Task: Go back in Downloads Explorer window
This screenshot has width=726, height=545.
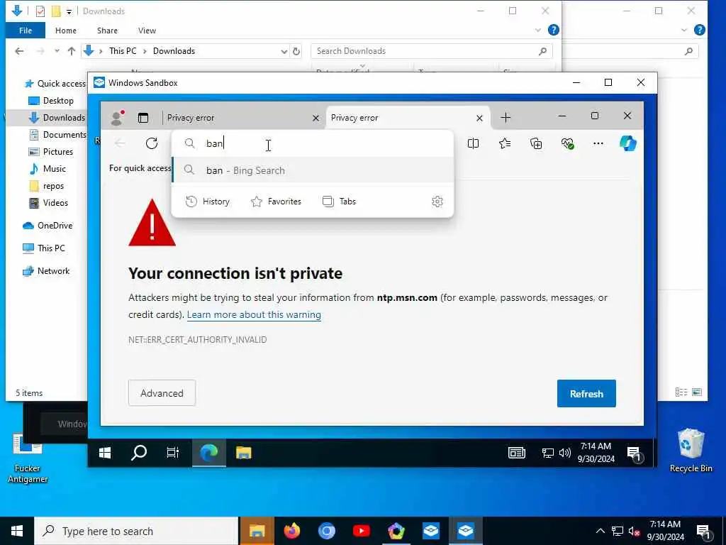Action: click(19, 51)
